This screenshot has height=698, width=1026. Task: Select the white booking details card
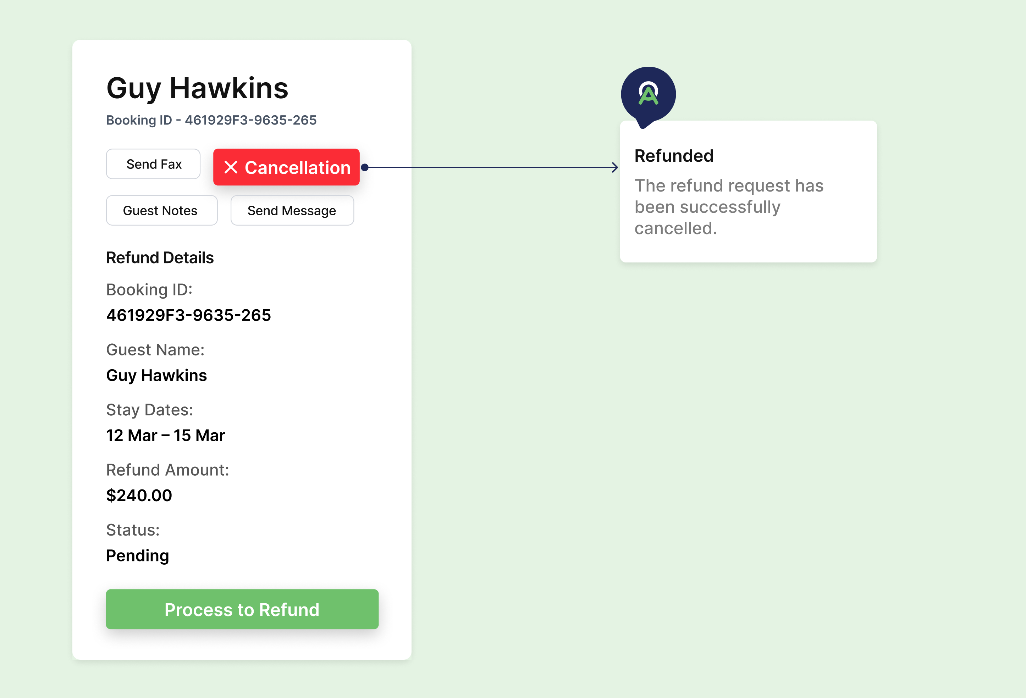(x=242, y=349)
